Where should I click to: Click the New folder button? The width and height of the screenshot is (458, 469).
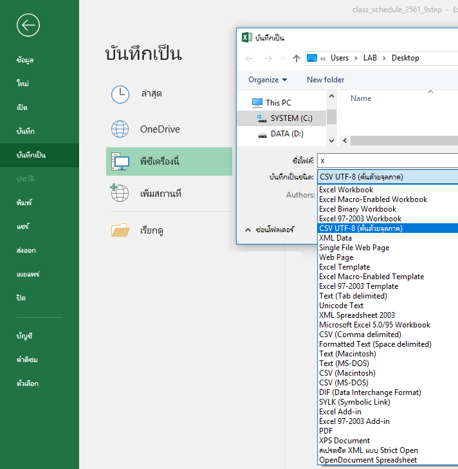[325, 80]
